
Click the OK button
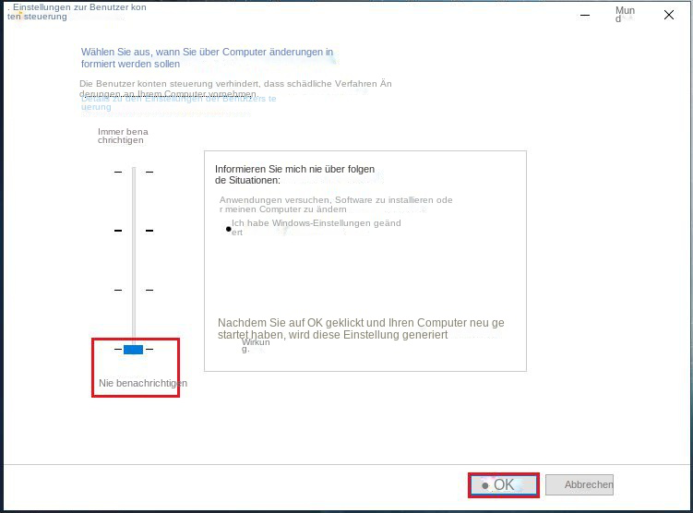click(504, 485)
